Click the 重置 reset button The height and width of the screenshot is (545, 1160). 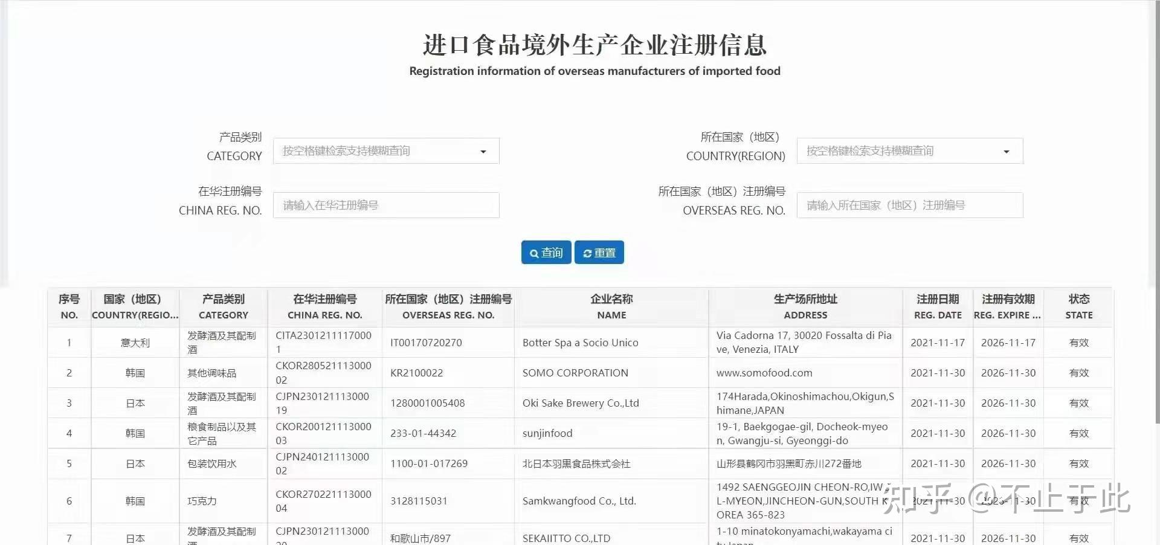599,253
